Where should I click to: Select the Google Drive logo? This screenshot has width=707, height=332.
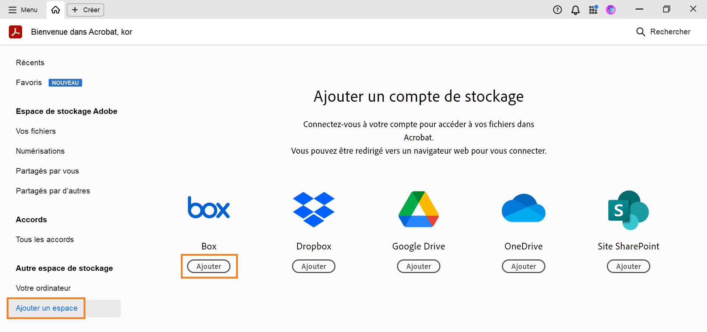point(418,209)
